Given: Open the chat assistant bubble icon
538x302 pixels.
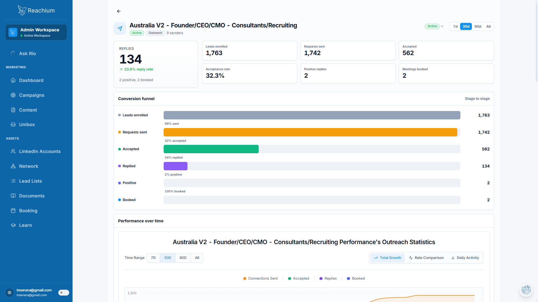Looking at the screenshot, I should tap(526, 290).
